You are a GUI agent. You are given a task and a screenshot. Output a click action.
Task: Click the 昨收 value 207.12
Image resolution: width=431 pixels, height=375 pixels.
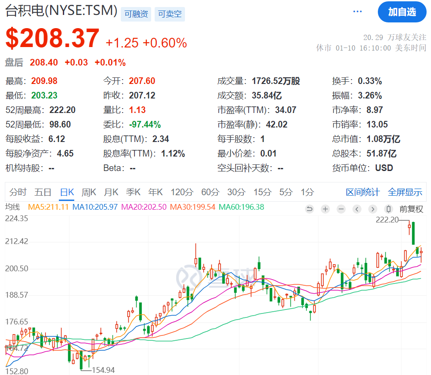142,95
